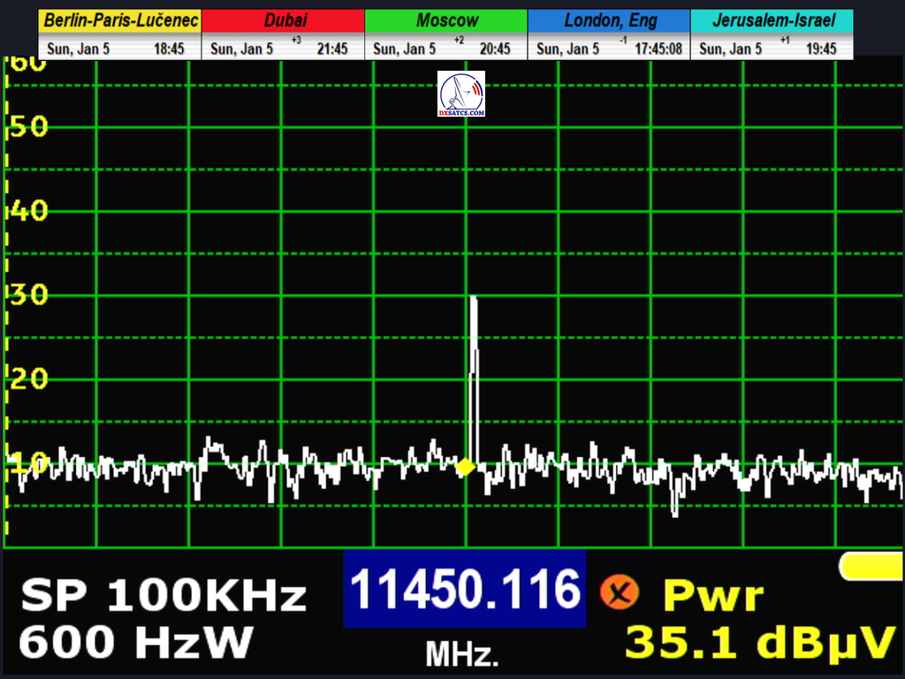Choose the London, Eng clock header

[x=609, y=20]
